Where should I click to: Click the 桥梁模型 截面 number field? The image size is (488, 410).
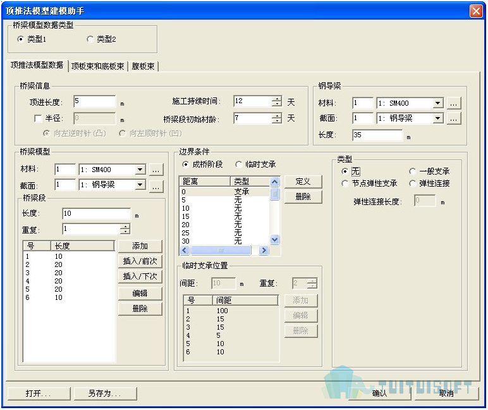65,185
